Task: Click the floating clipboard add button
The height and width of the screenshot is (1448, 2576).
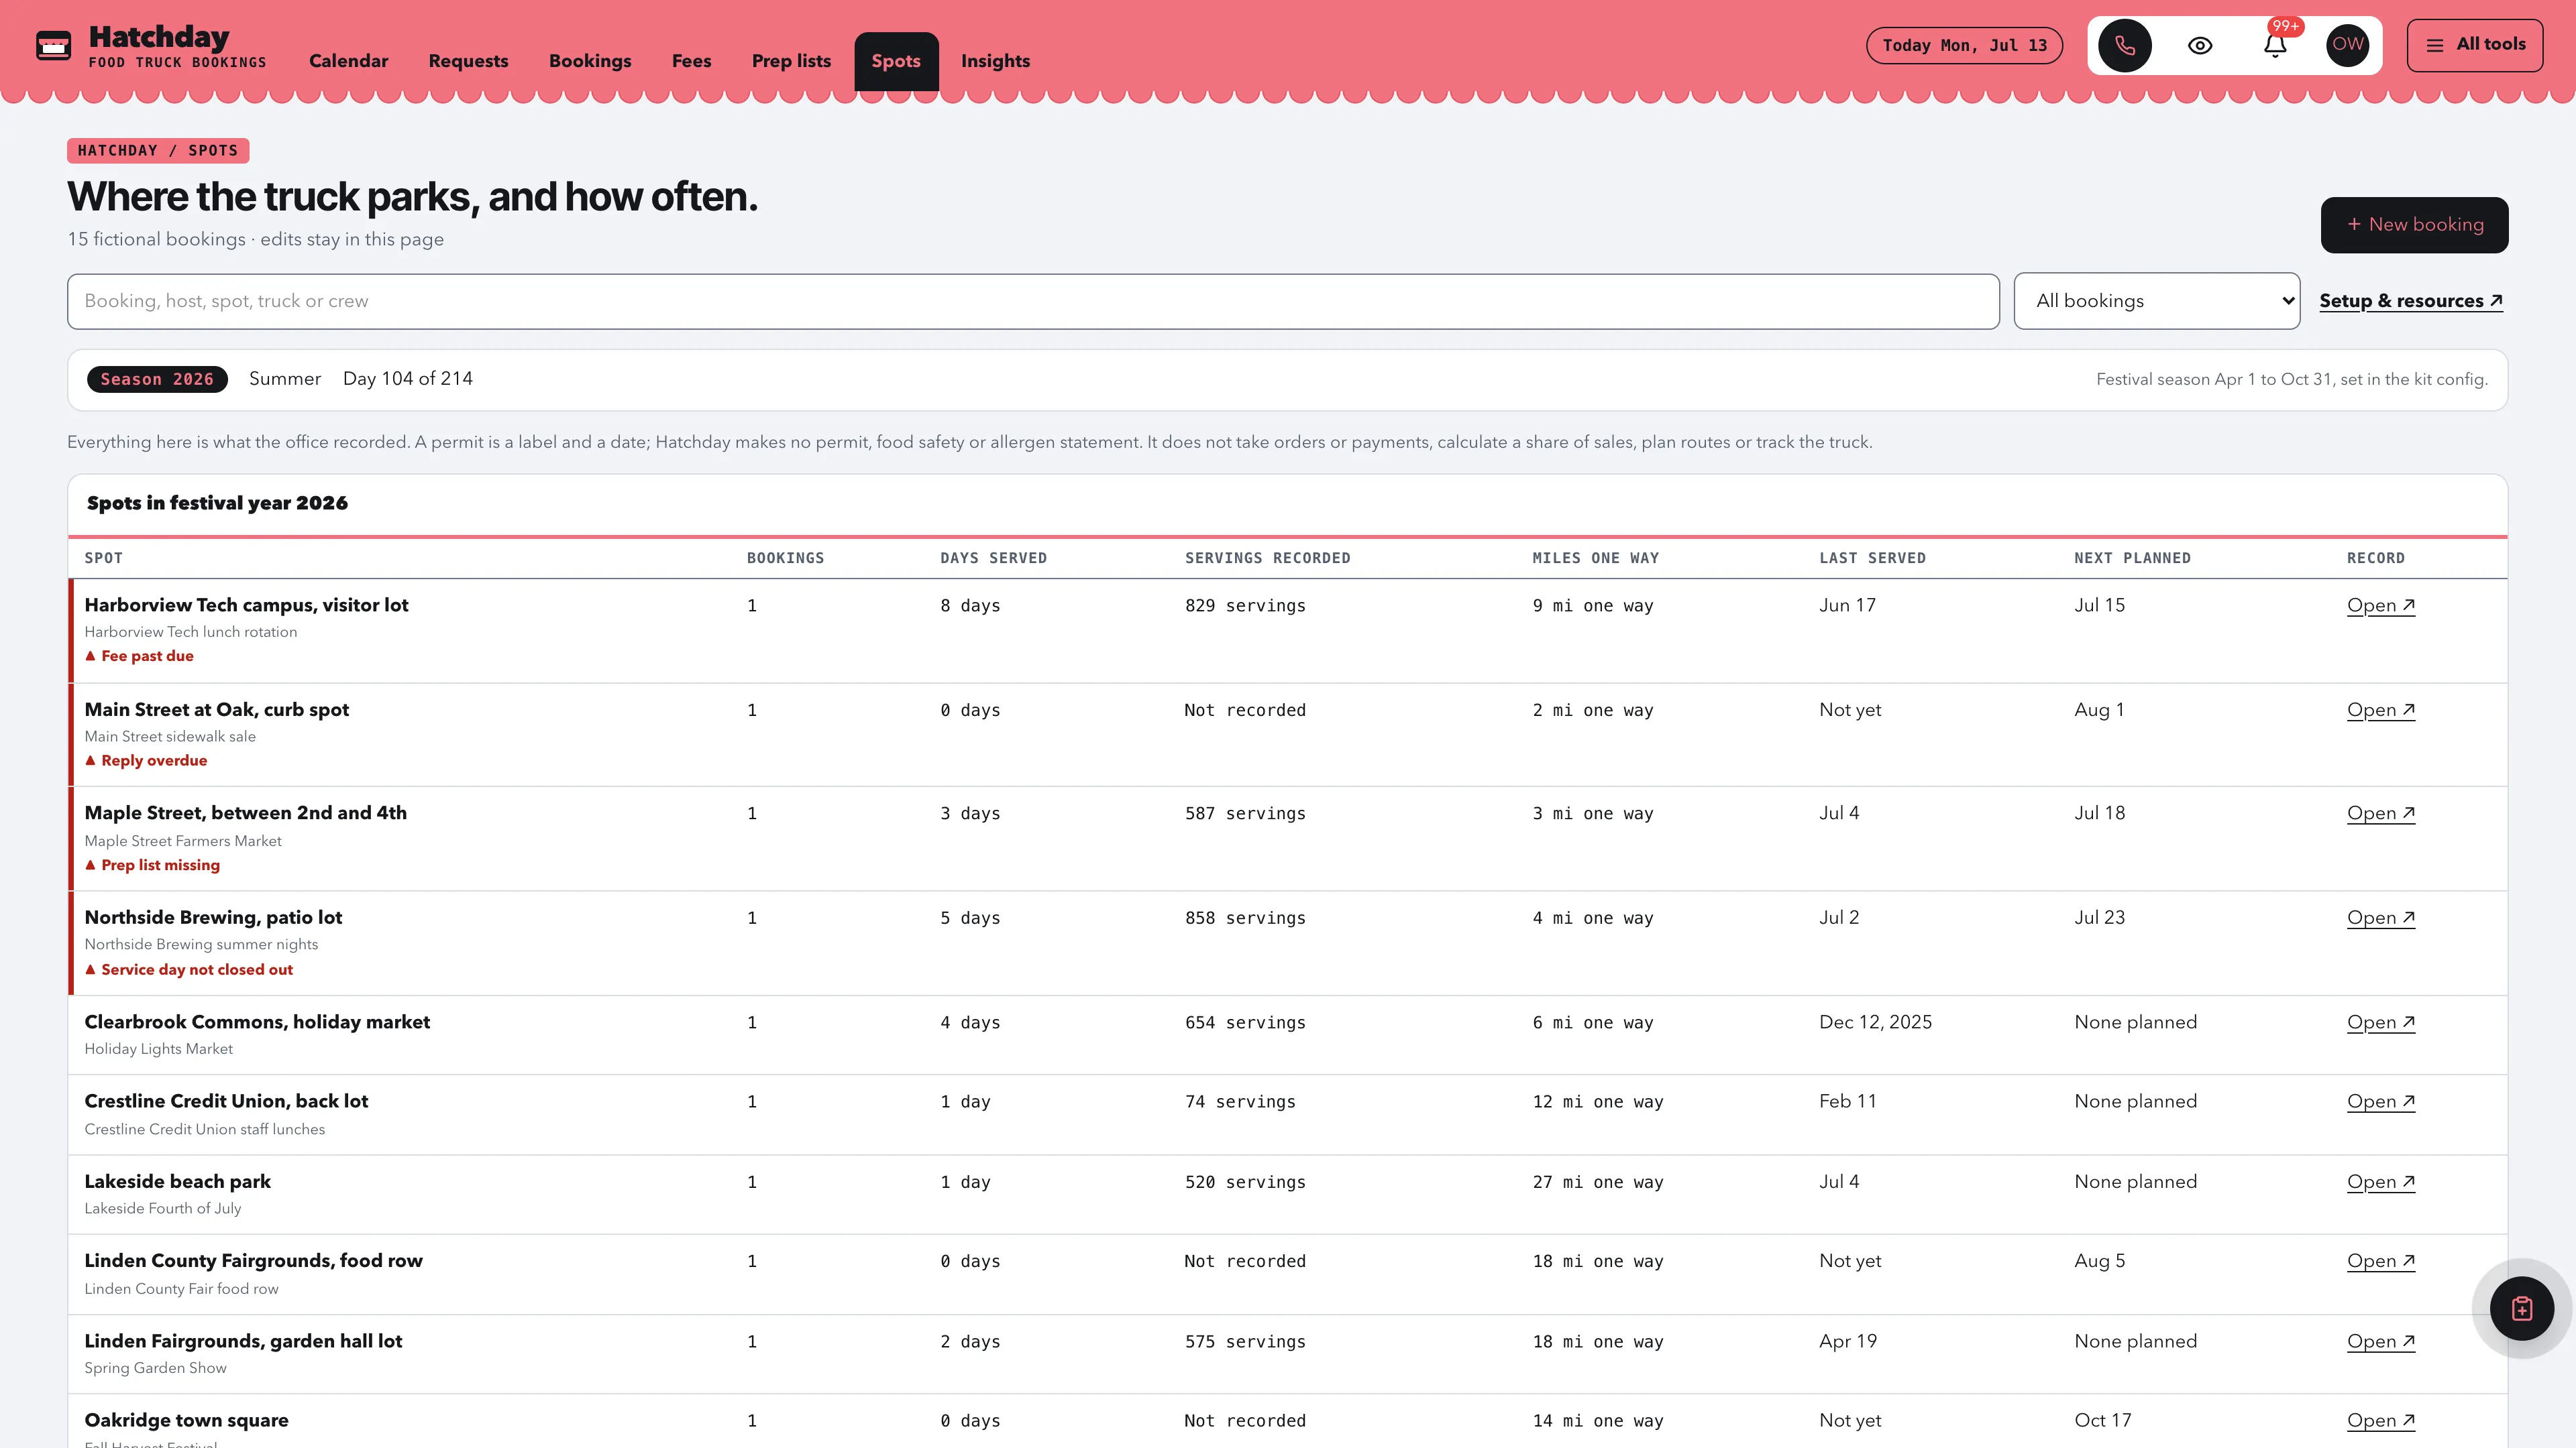Action: tap(2521, 1308)
